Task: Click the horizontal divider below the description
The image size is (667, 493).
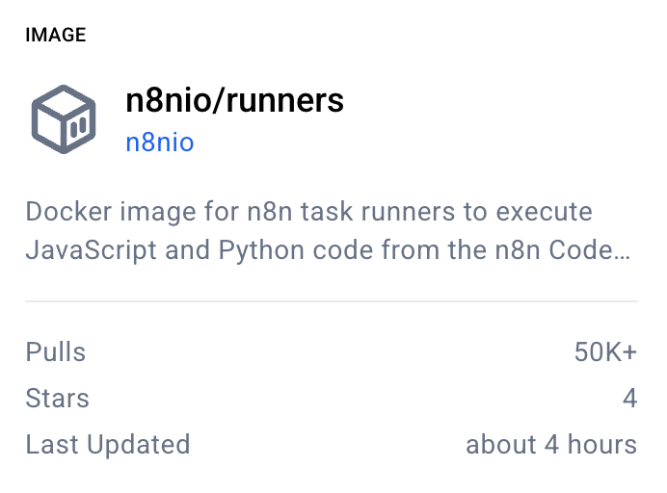Action: point(332,301)
